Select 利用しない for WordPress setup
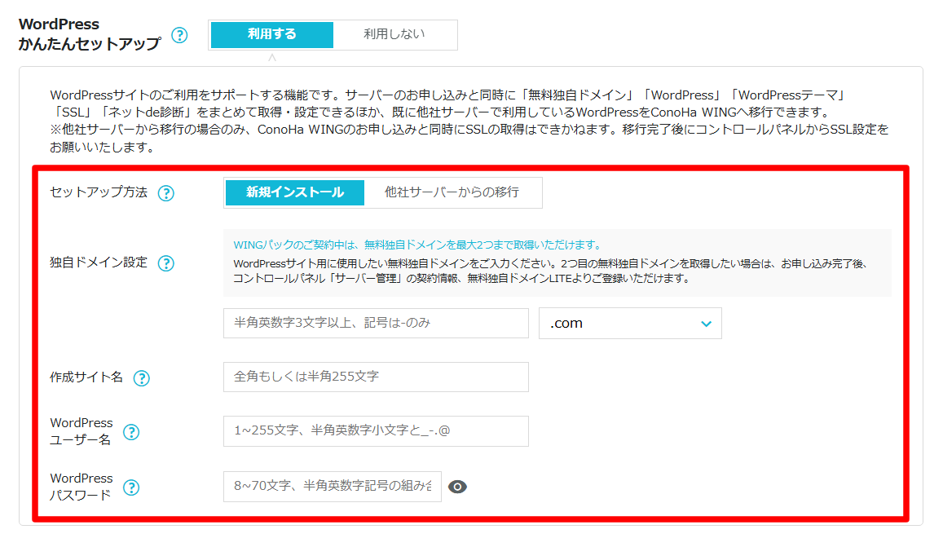The width and height of the screenshot is (943, 547). tap(394, 34)
